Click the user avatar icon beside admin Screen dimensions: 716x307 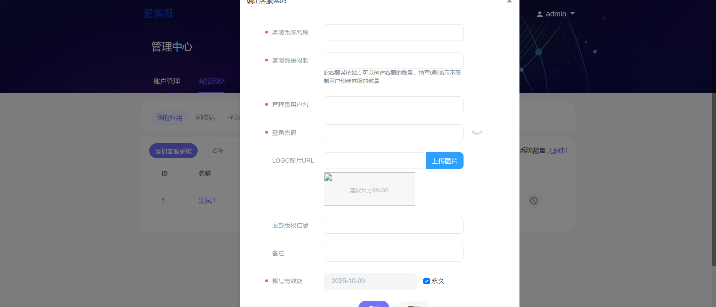539,14
